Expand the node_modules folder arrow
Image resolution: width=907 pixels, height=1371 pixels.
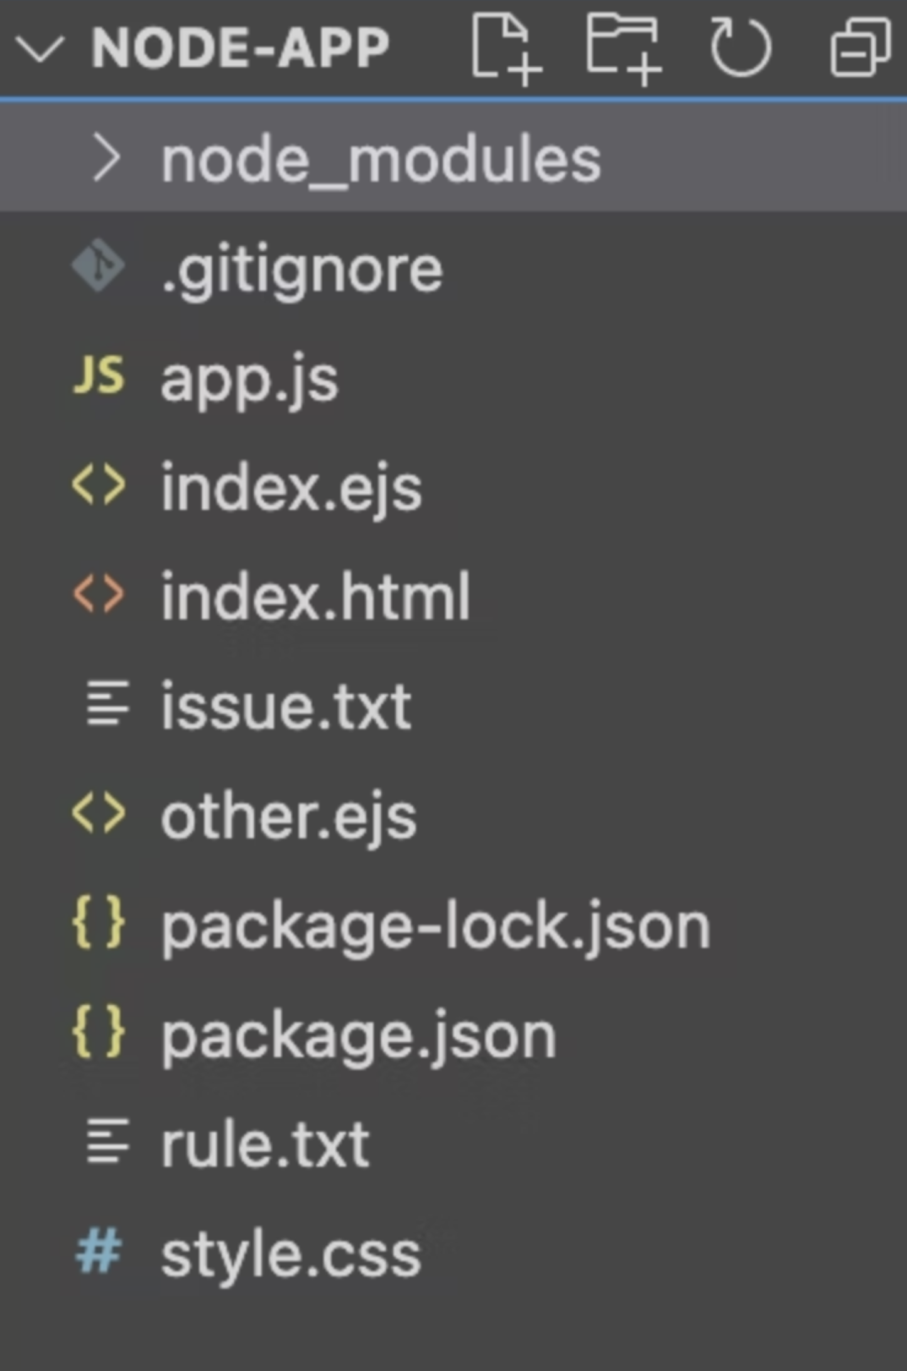click(107, 159)
